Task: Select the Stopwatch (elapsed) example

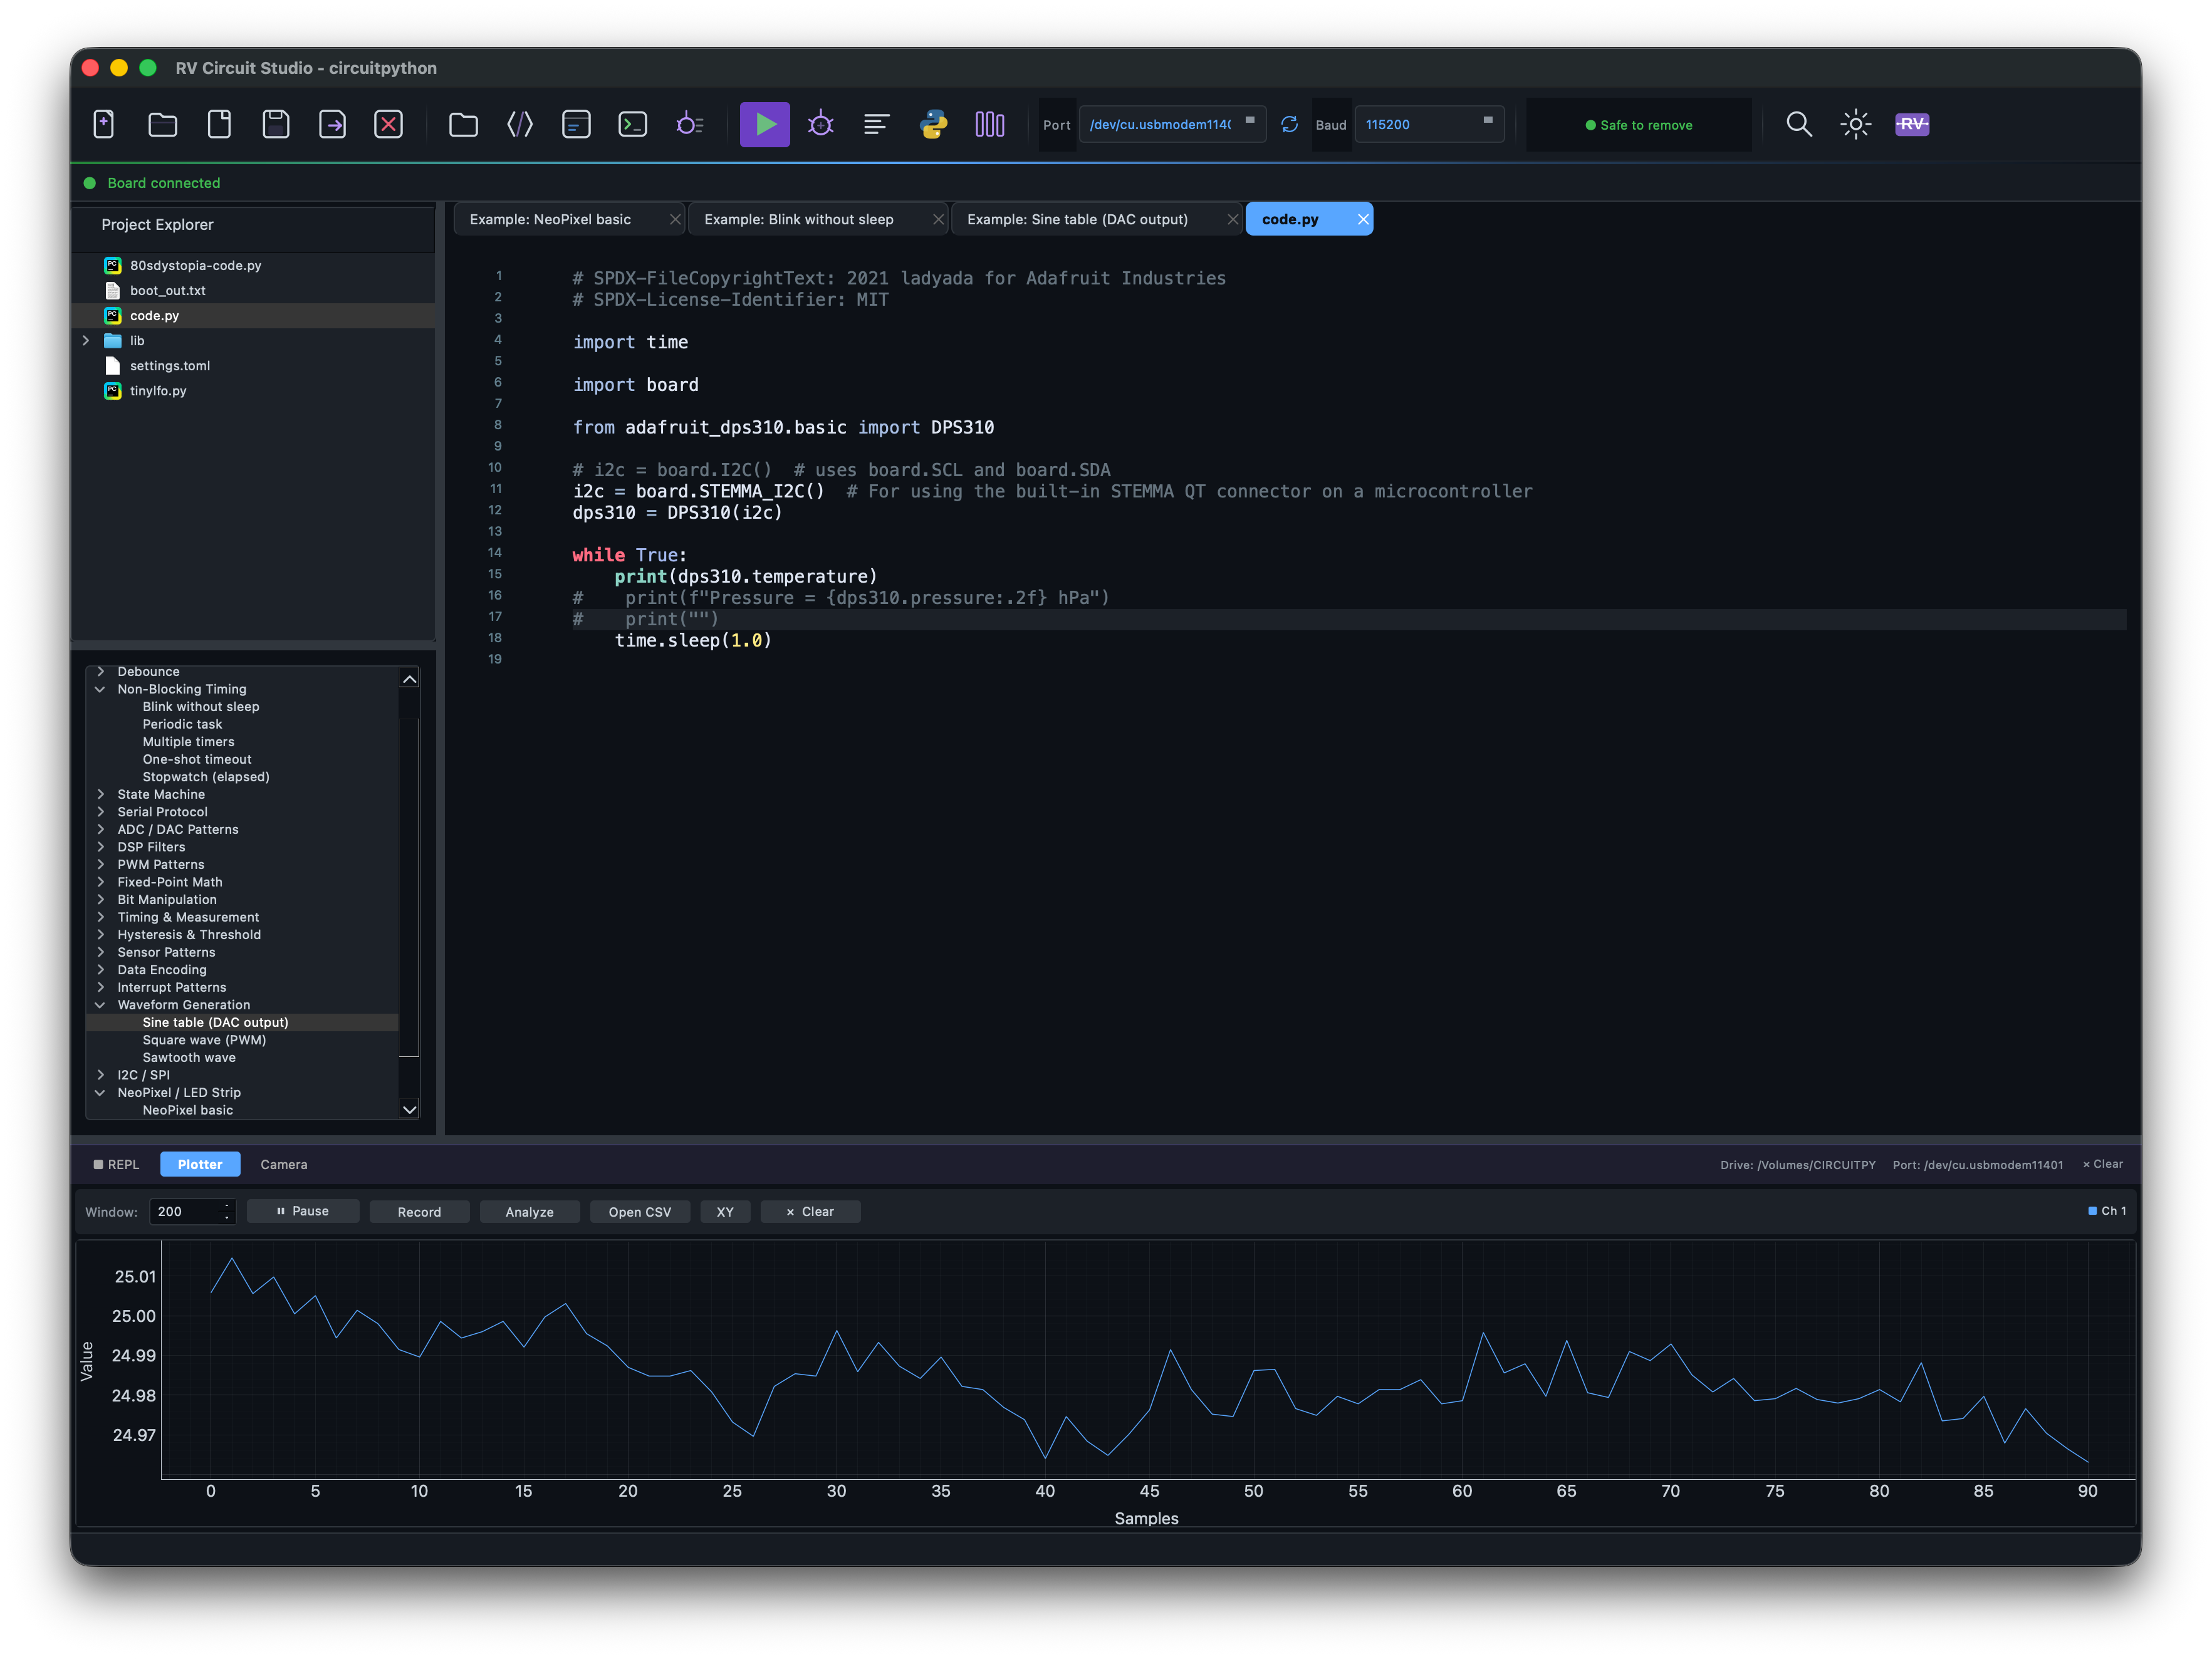Action: click(206, 777)
